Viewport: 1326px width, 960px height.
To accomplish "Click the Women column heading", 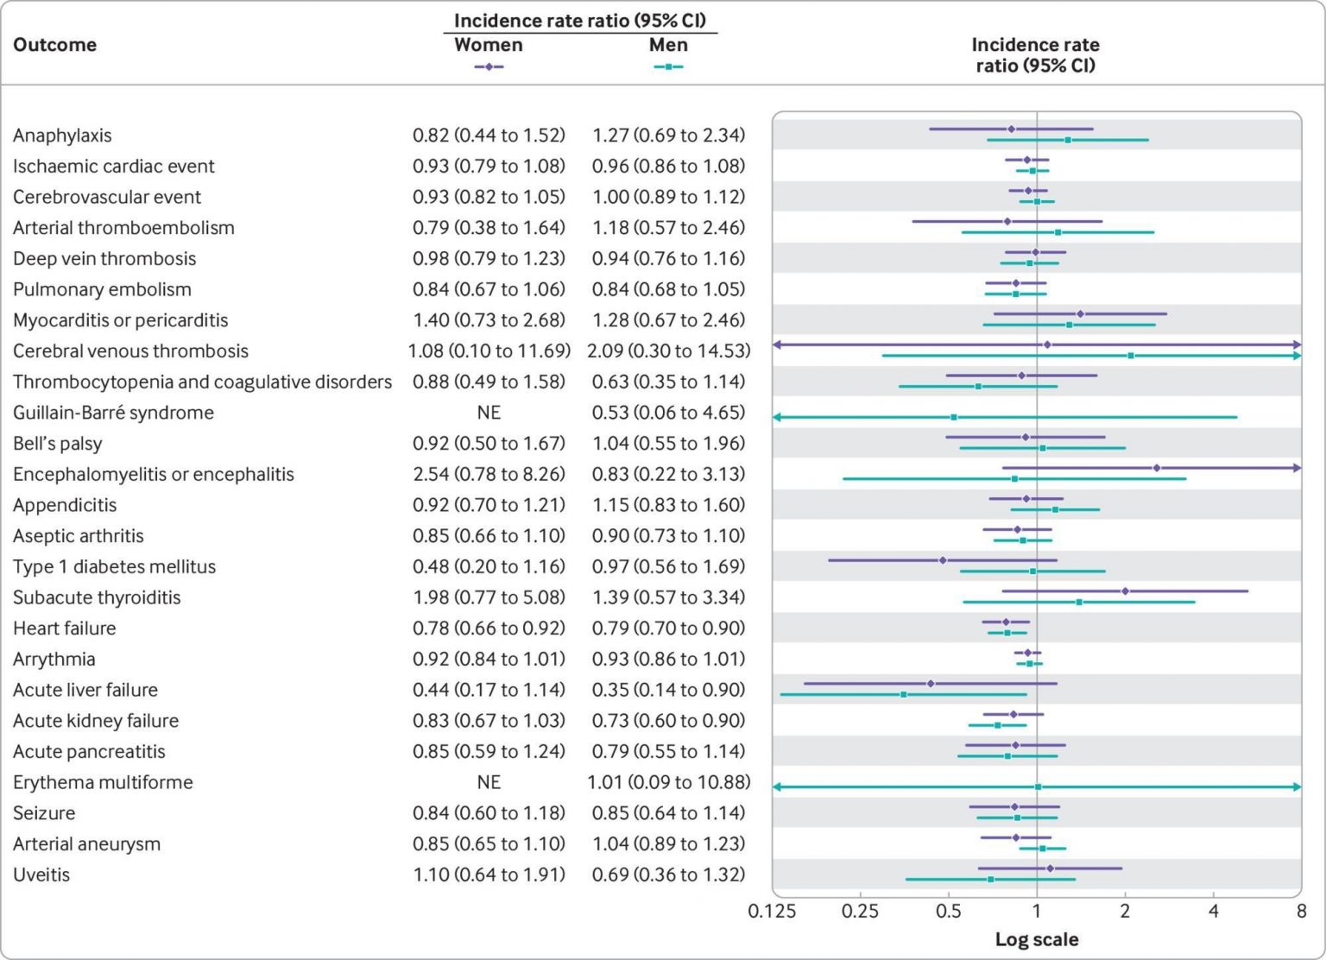I will pyautogui.click(x=489, y=45).
